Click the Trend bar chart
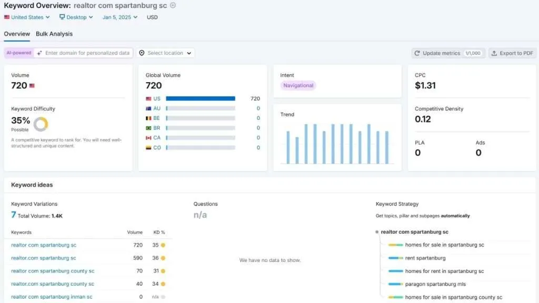 point(337,144)
